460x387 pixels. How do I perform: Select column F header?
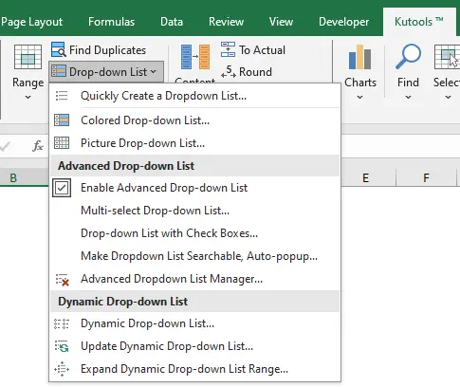(x=426, y=177)
